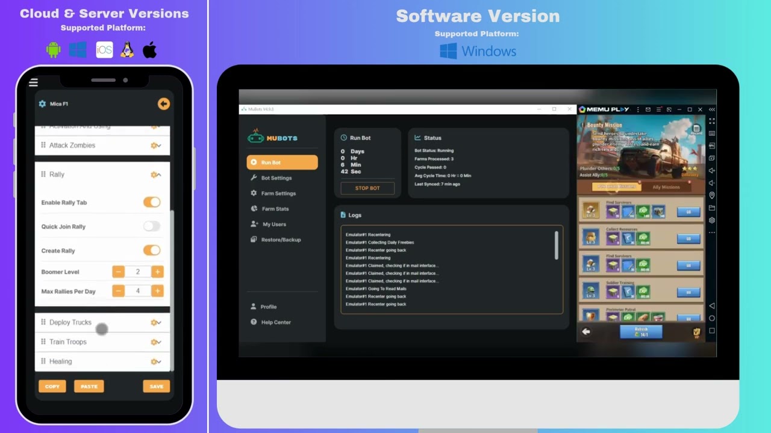This screenshot has height=433, width=771.
Task: Open the hamburger menu on the phone
Action: coord(34,82)
